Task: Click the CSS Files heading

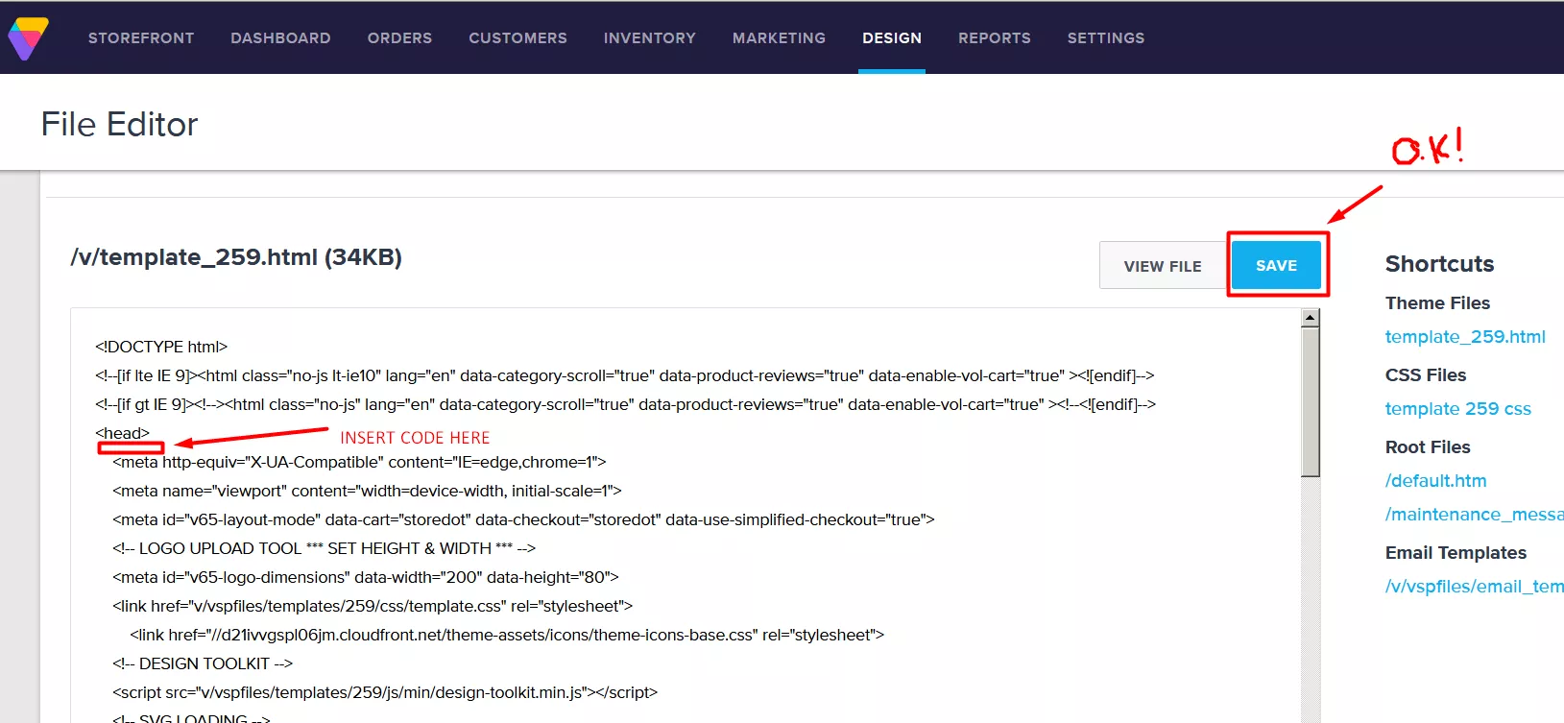Action: pyautogui.click(x=1426, y=375)
